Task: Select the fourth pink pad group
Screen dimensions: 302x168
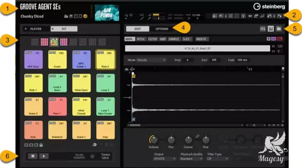Action: [64, 42]
